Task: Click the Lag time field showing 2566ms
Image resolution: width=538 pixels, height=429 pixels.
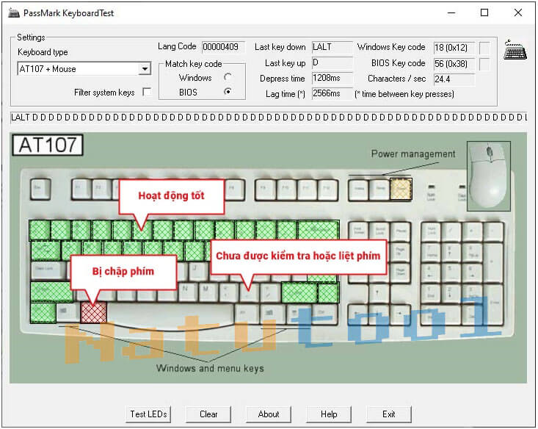Action: 332,93
